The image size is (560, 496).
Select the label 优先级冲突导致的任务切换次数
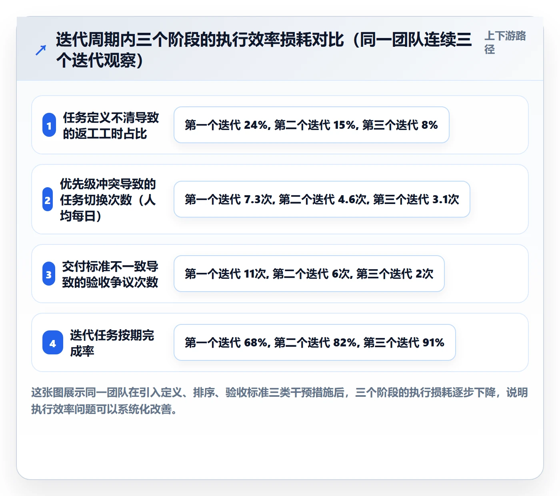tap(108, 200)
